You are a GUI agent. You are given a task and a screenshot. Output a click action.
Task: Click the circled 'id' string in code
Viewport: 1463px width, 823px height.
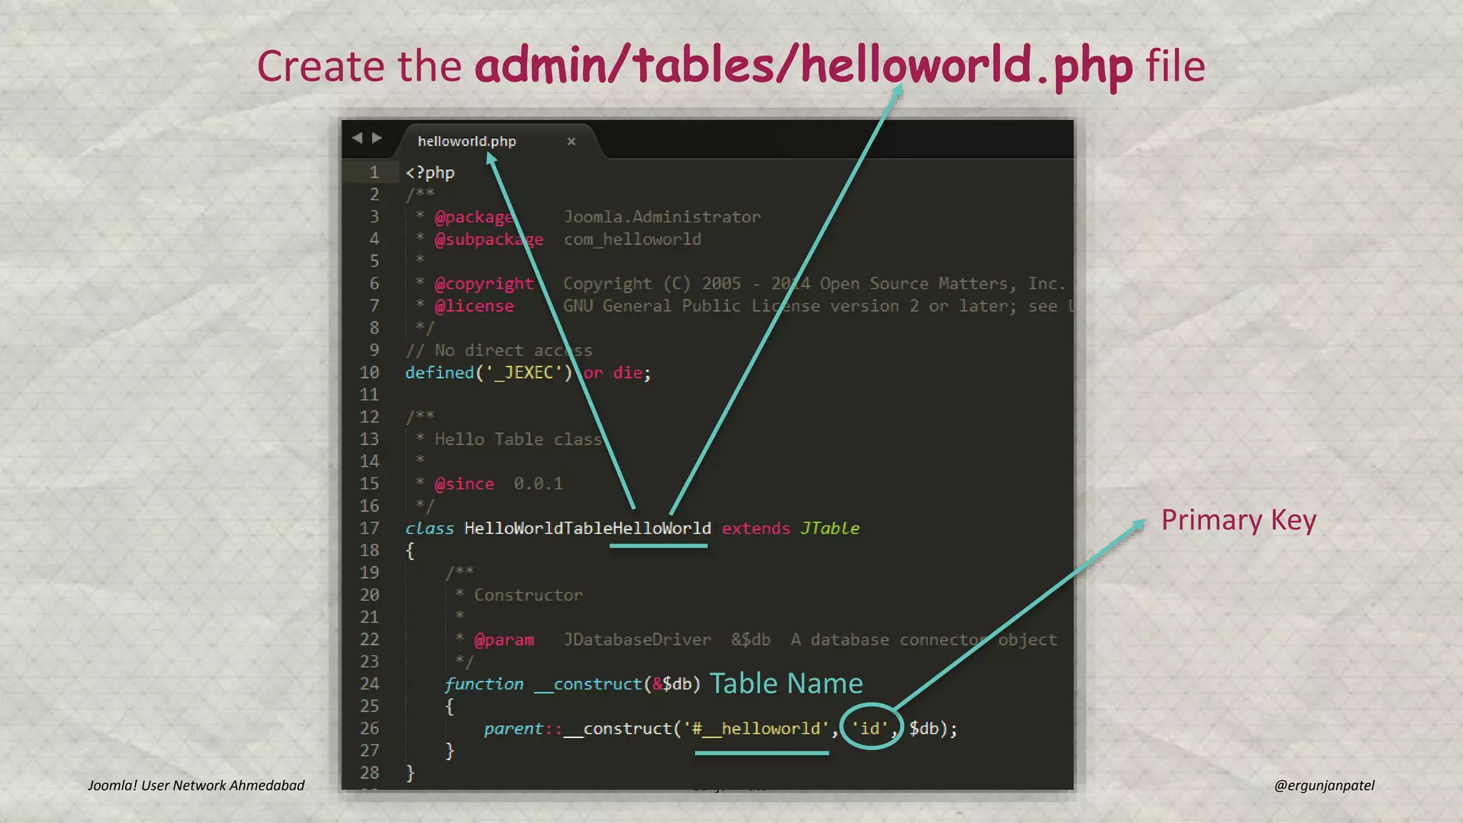click(x=869, y=728)
